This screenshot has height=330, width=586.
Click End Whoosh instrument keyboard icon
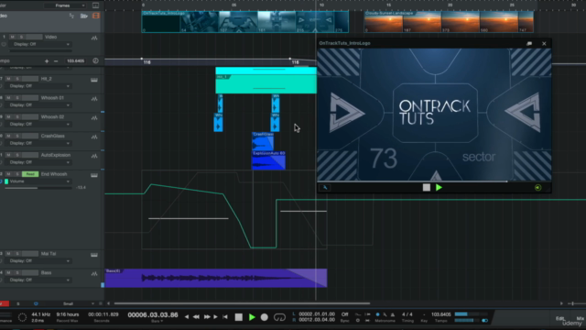[x=94, y=175]
